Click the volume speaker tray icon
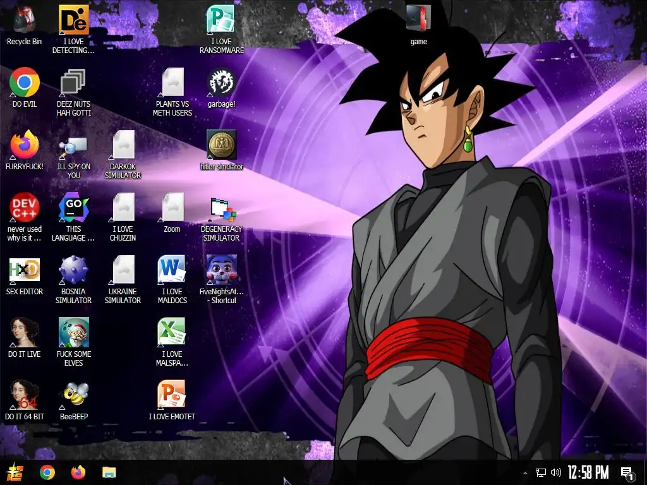 (x=556, y=472)
